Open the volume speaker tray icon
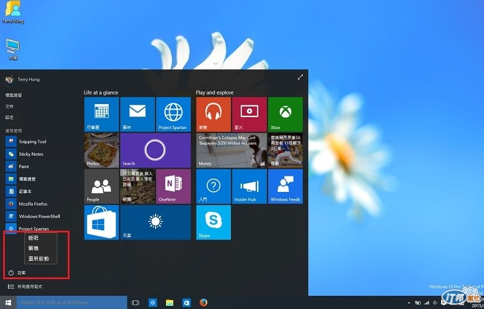 tap(435, 303)
